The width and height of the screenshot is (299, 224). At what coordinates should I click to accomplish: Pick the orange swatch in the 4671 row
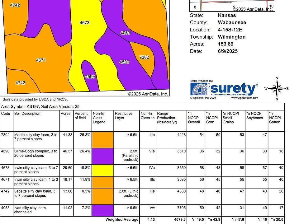coord(102,182)
